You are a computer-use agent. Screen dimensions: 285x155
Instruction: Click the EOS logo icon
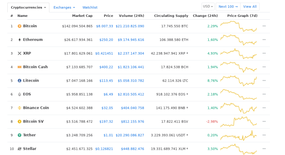19,94
